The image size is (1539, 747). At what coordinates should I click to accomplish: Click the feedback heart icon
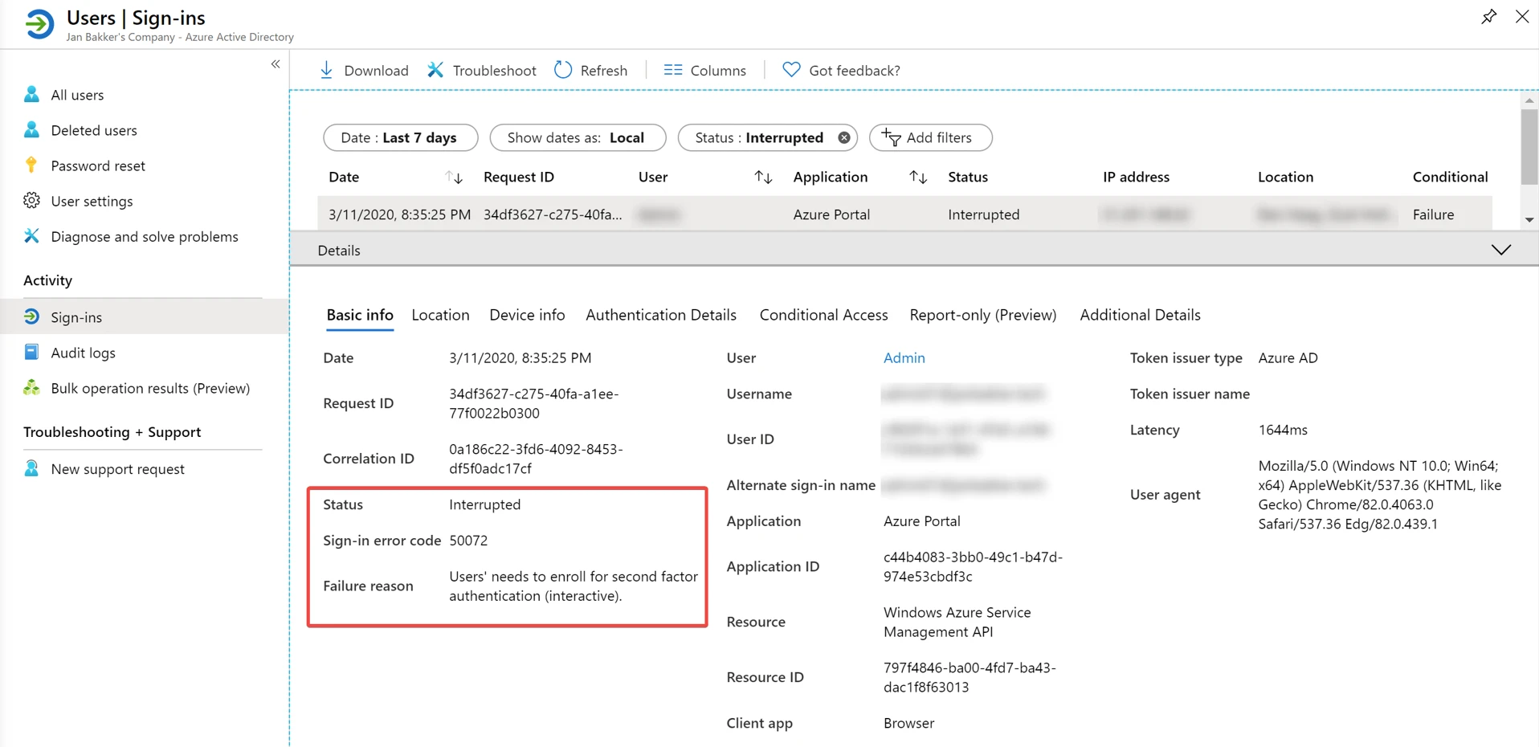[791, 70]
